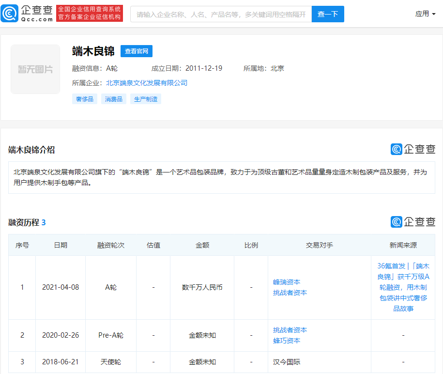
Task: Click the 端木良锦介绍 section heading
Action: pyautogui.click(x=31, y=150)
